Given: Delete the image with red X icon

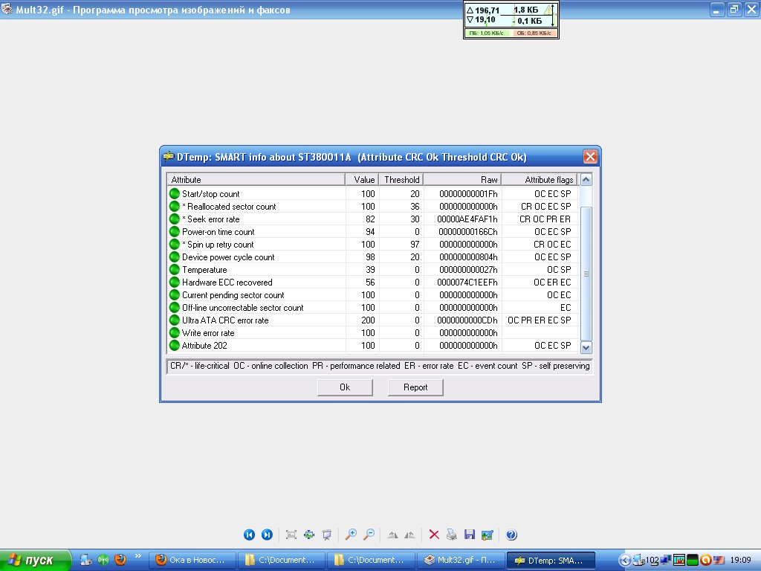Looking at the screenshot, I should pos(434,535).
